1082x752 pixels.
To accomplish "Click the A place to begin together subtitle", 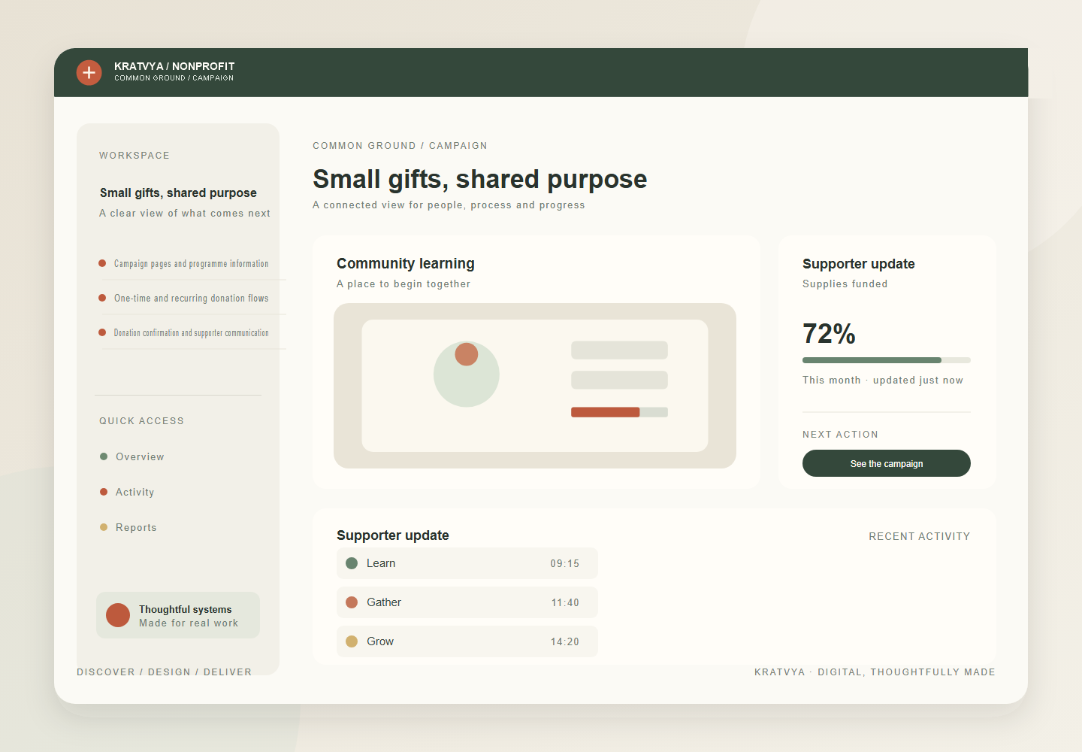I will (x=403, y=284).
